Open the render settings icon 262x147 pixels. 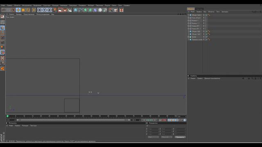(70, 10)
